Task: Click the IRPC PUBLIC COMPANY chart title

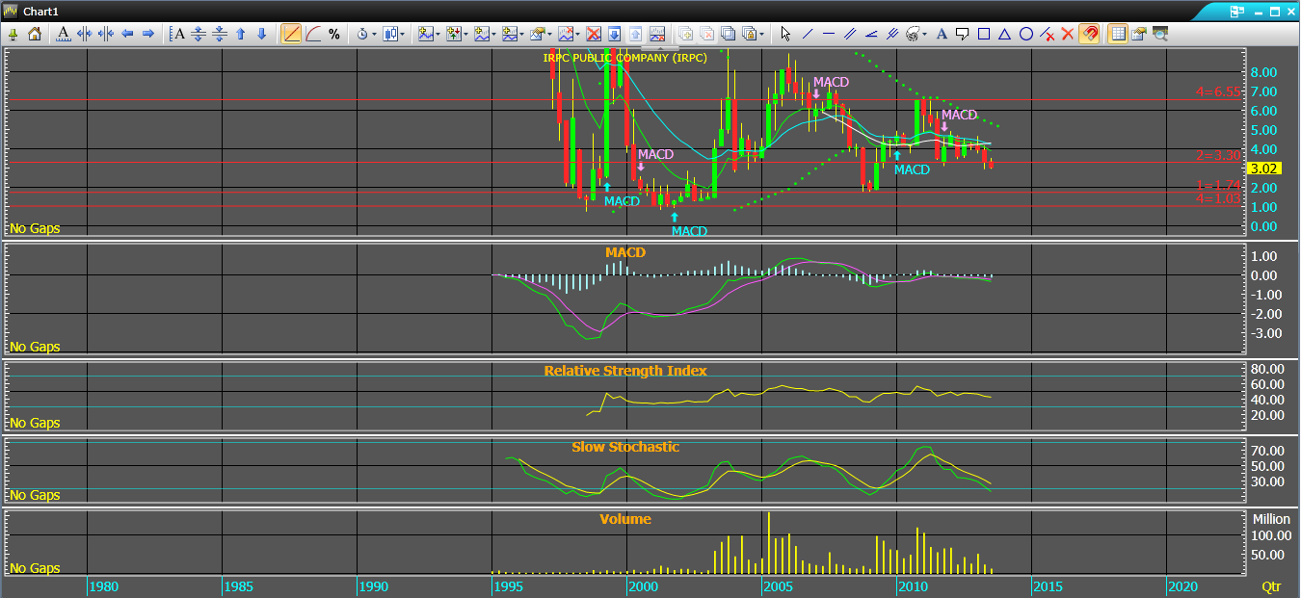Action: tap(624, 58)
